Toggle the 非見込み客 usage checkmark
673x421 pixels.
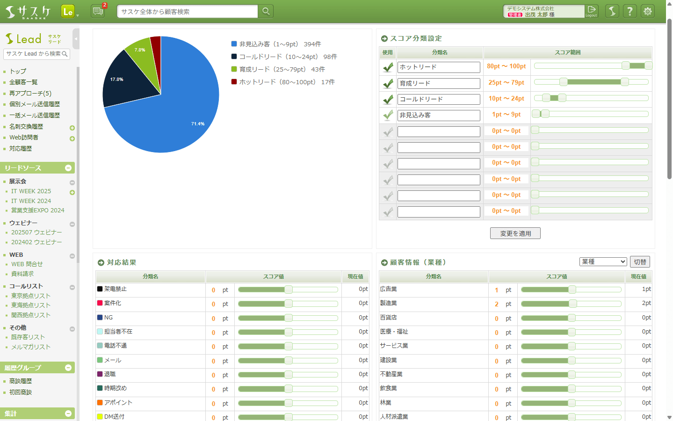[388, 115]
